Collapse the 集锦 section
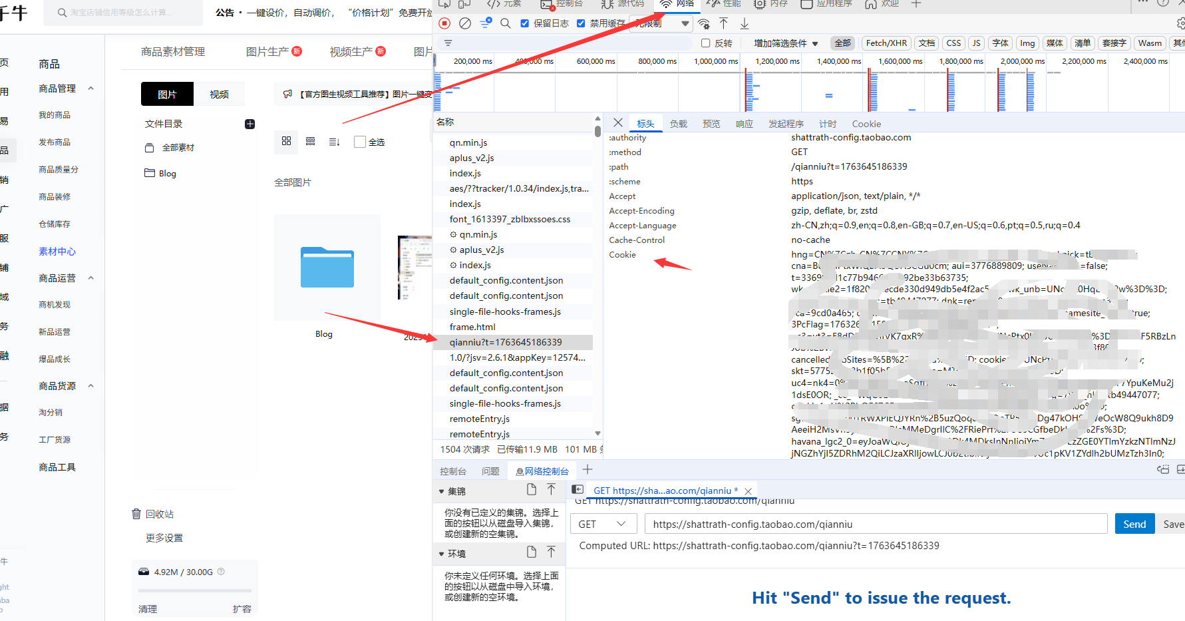The height and width of the screenshot is (621, 1185). click(442, 491)
